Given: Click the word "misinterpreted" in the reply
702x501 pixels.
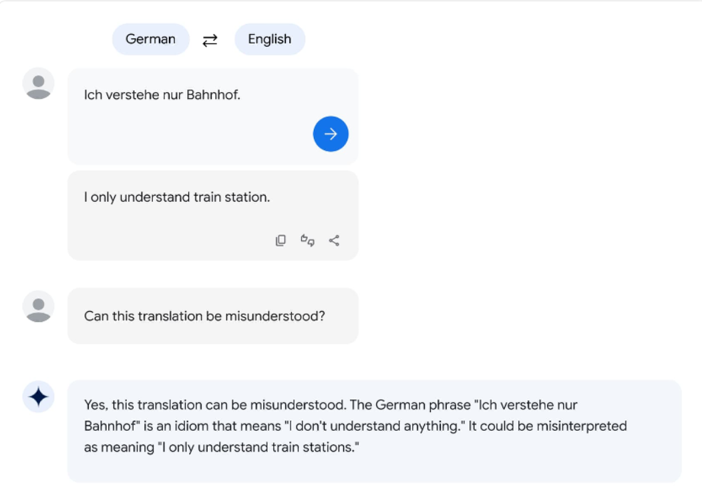Looking at the screenshot, I should [x=582, y=426].
